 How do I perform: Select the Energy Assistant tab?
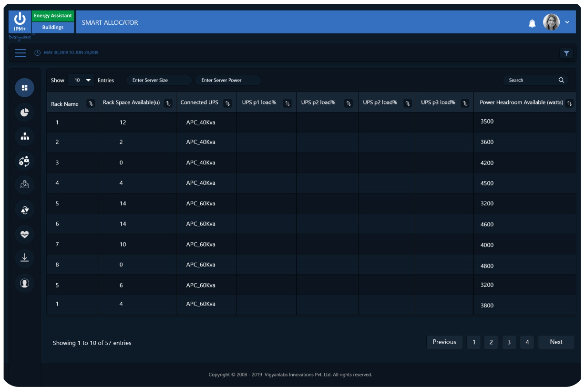[x=53, y=16]
